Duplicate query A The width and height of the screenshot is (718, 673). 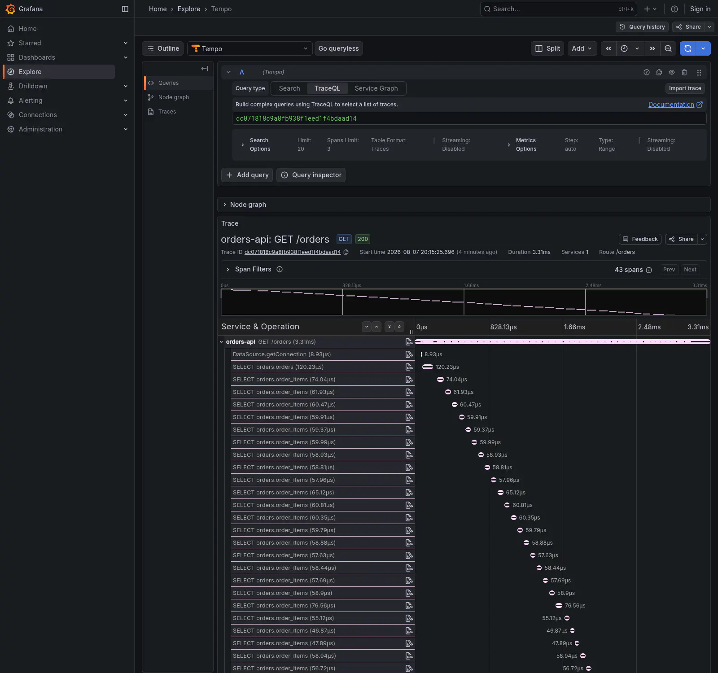pyautogui.click(x=659, y=72)
